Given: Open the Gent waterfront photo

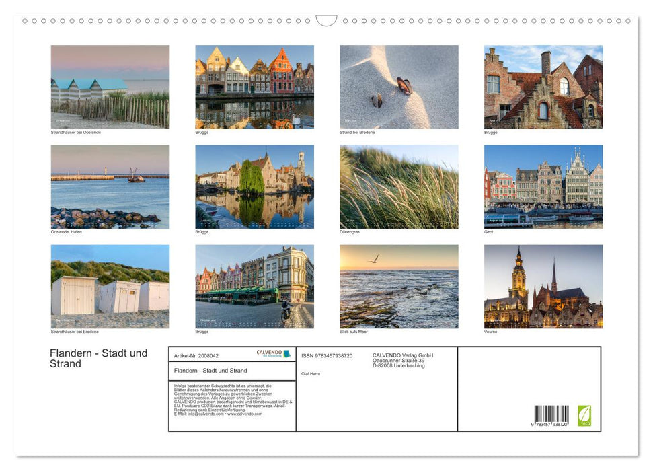Looking at the screenshot, I should pyautogui.click(x=543, y=186).
